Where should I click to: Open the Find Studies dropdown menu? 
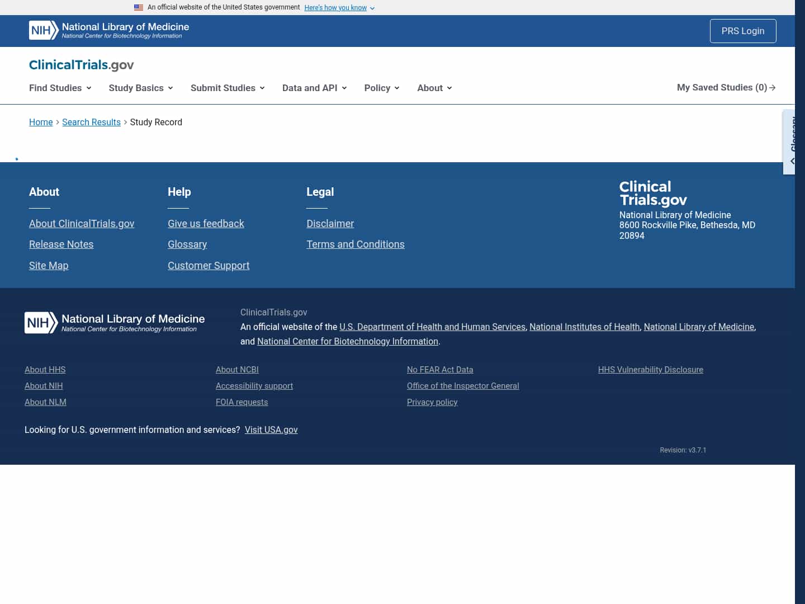(x=60, y=88)
